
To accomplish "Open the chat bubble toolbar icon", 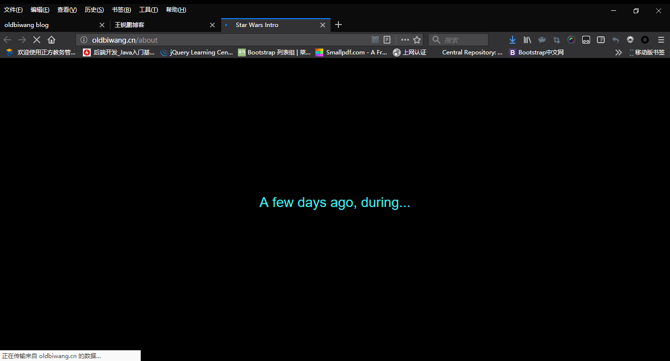I will coord(542,40).
